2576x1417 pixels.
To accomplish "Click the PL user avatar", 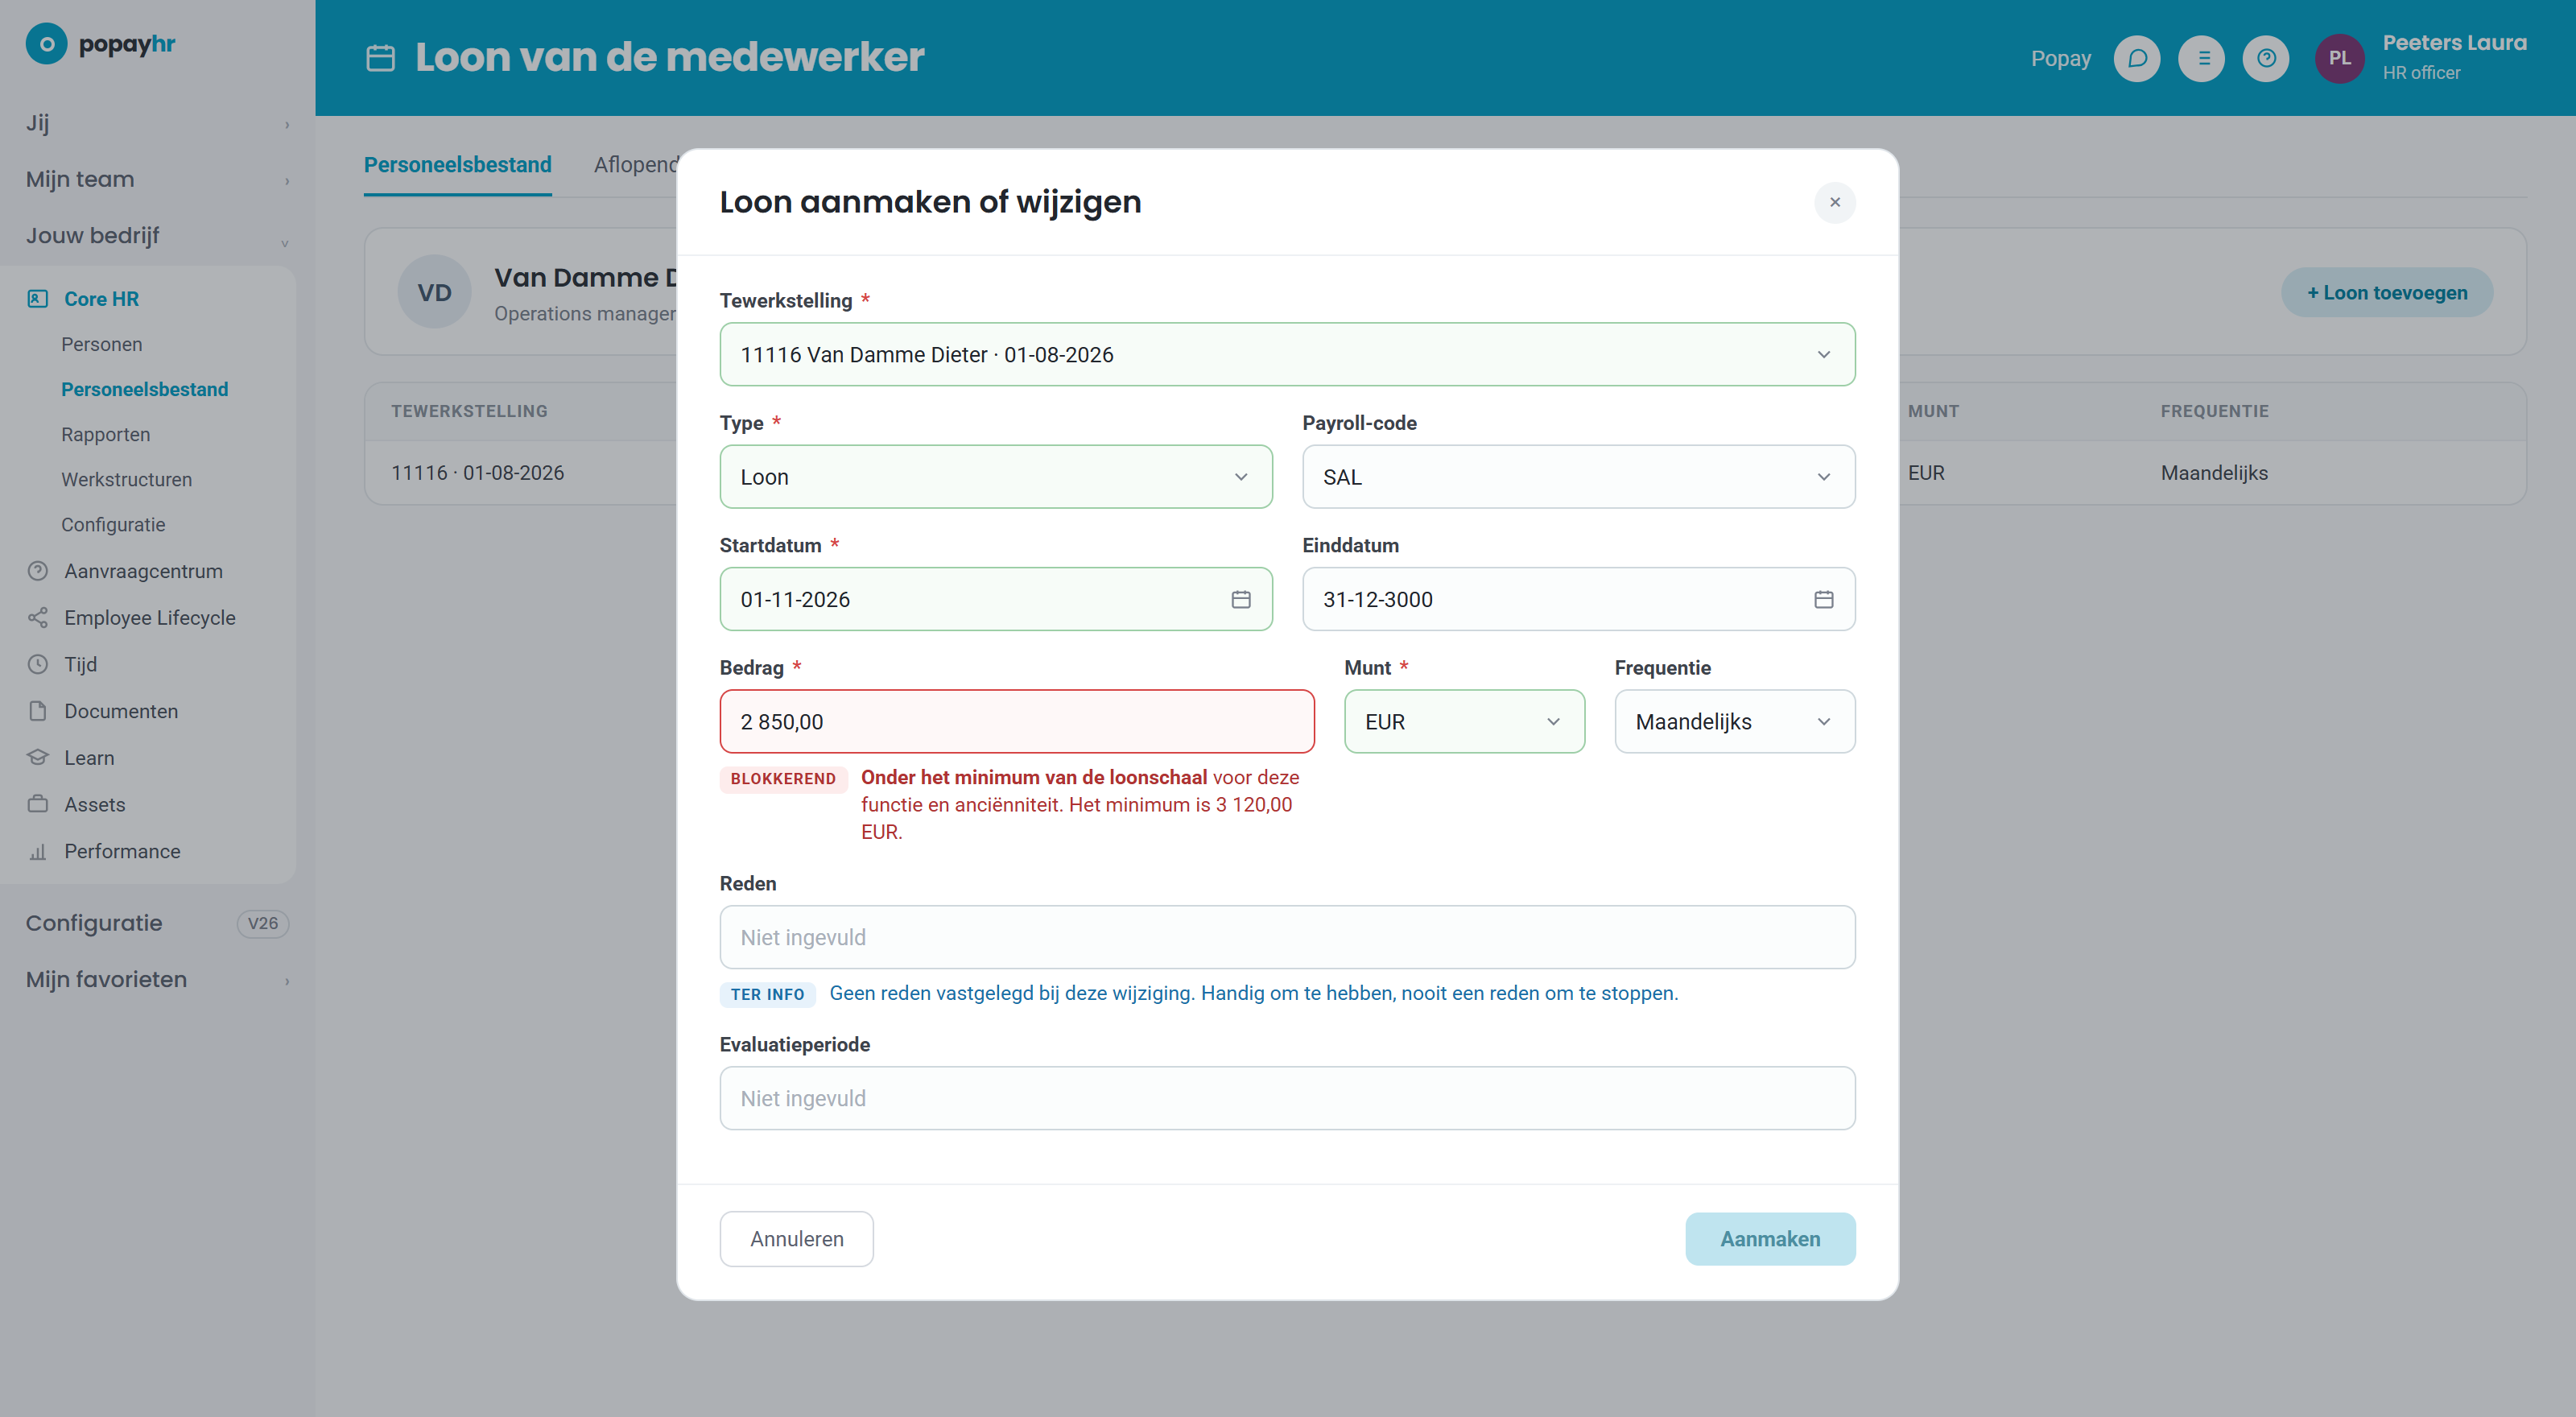I will [x=2339, y=59].
